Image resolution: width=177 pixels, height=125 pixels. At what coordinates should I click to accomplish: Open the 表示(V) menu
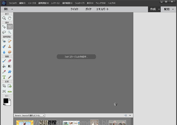pyautogui.click(x=90, y=3)
